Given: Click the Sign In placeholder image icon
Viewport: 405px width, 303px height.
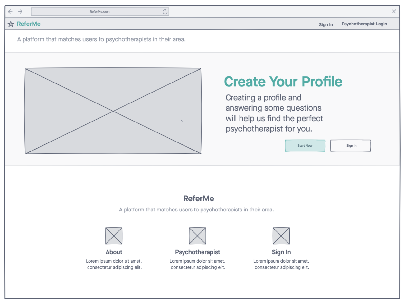Looking at the screenshot, I should 281,236.
